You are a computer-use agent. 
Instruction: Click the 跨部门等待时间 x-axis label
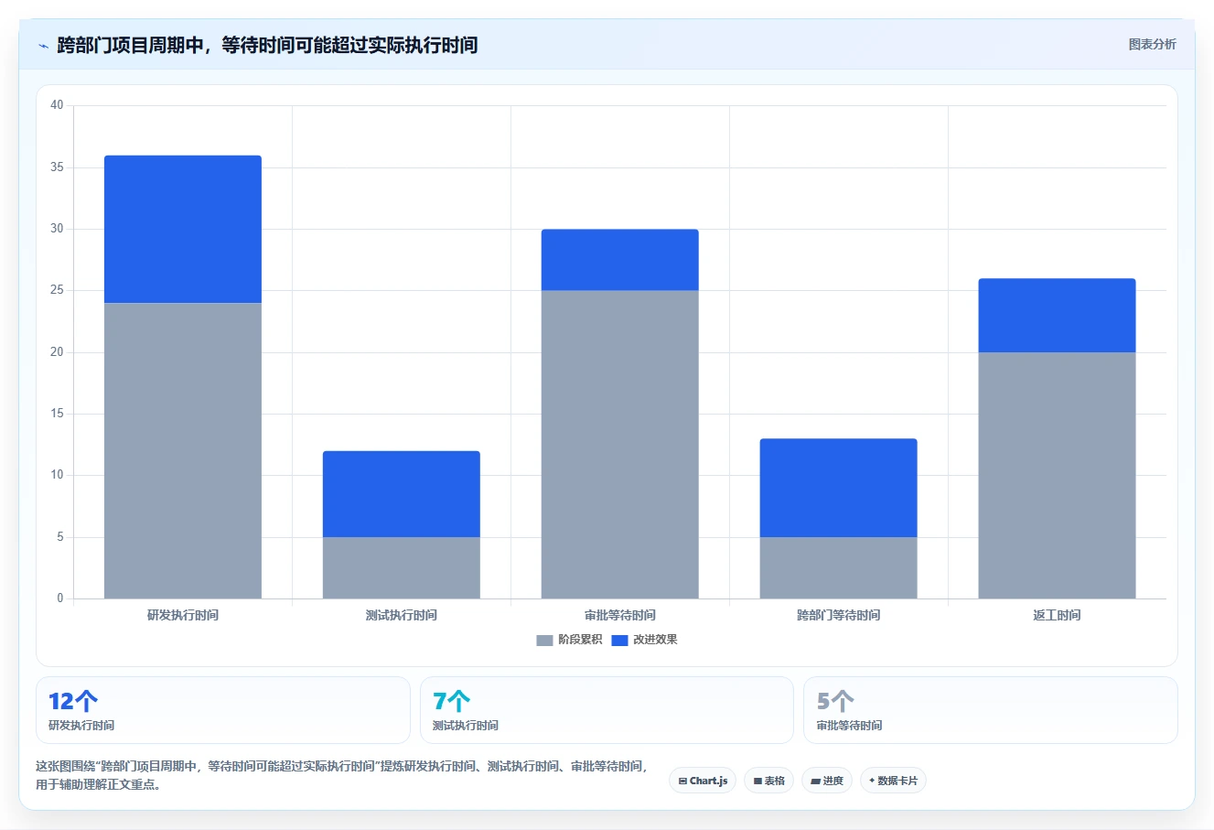coord(839,615)
